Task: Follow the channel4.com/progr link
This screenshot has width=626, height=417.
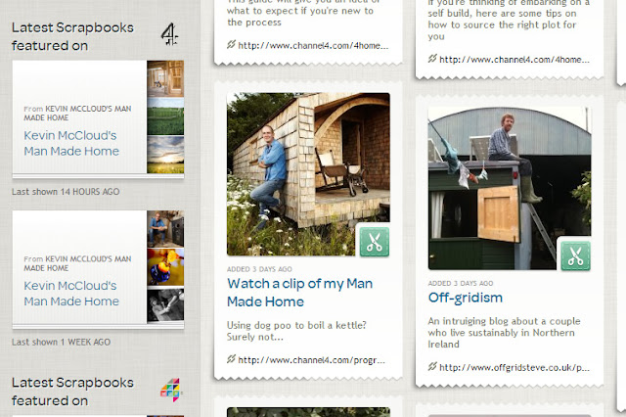Action: point(311,360)
